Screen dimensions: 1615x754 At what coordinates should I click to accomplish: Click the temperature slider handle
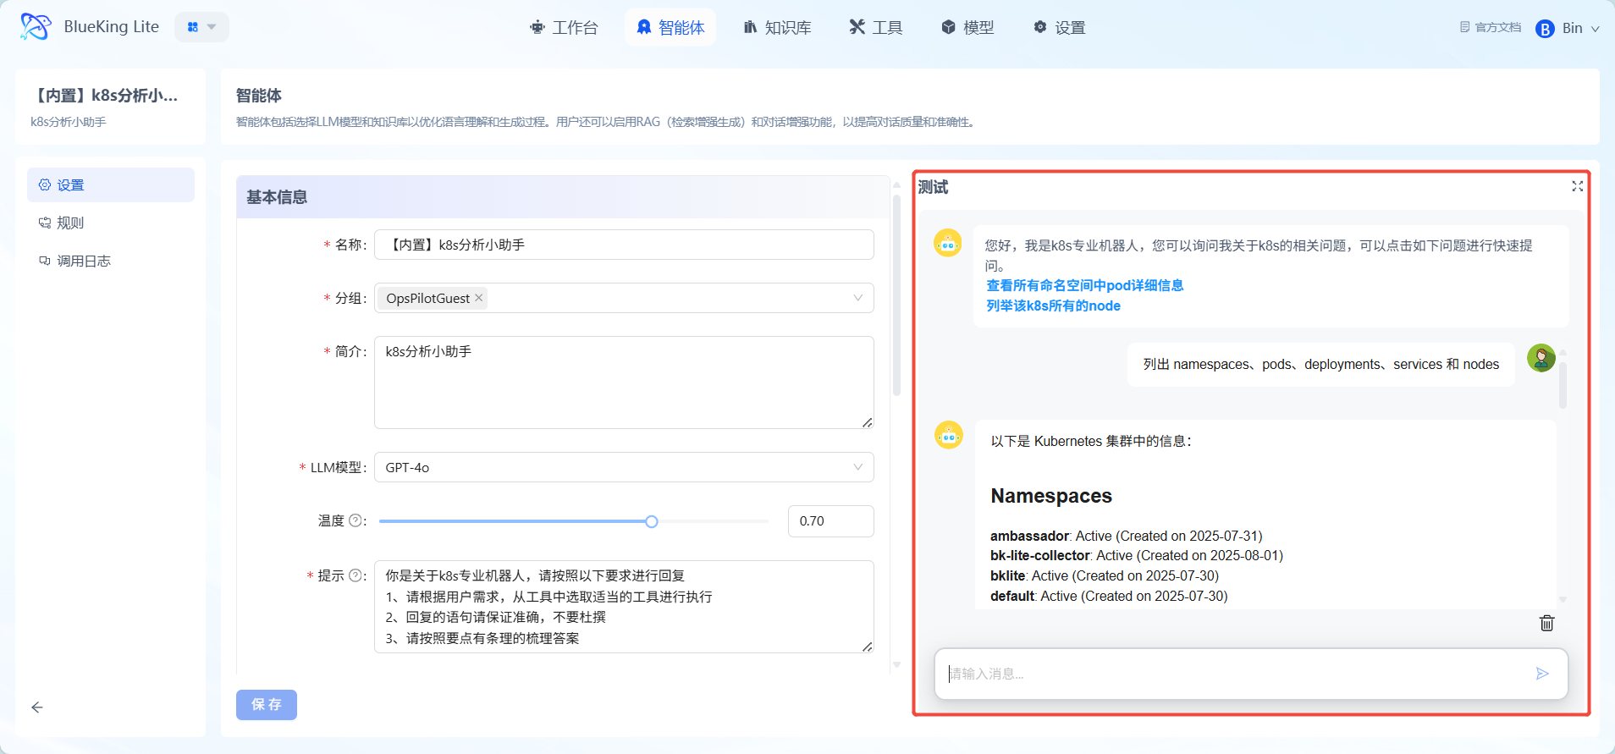coord(652,521)
